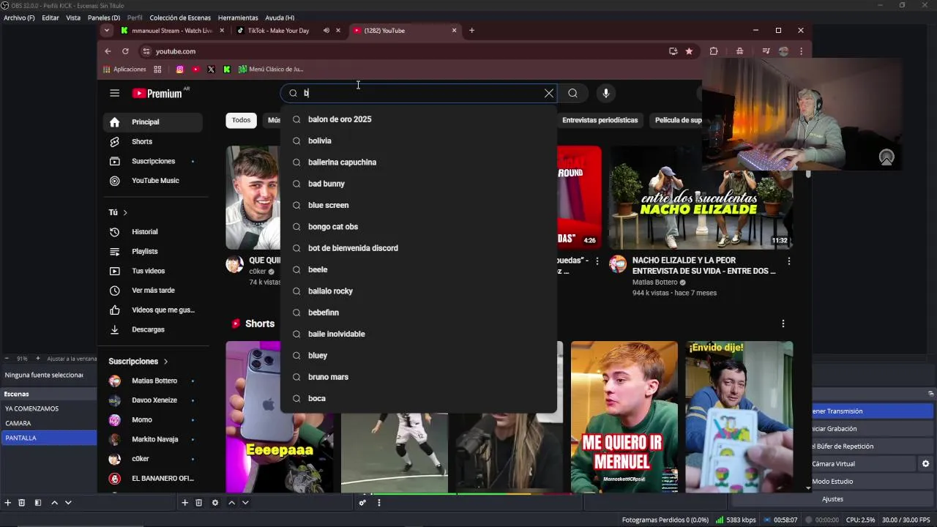This screenshot has width=937, height=527.
Task: Open Chrome tab search dropdown arrow
Action: point(107,31)
